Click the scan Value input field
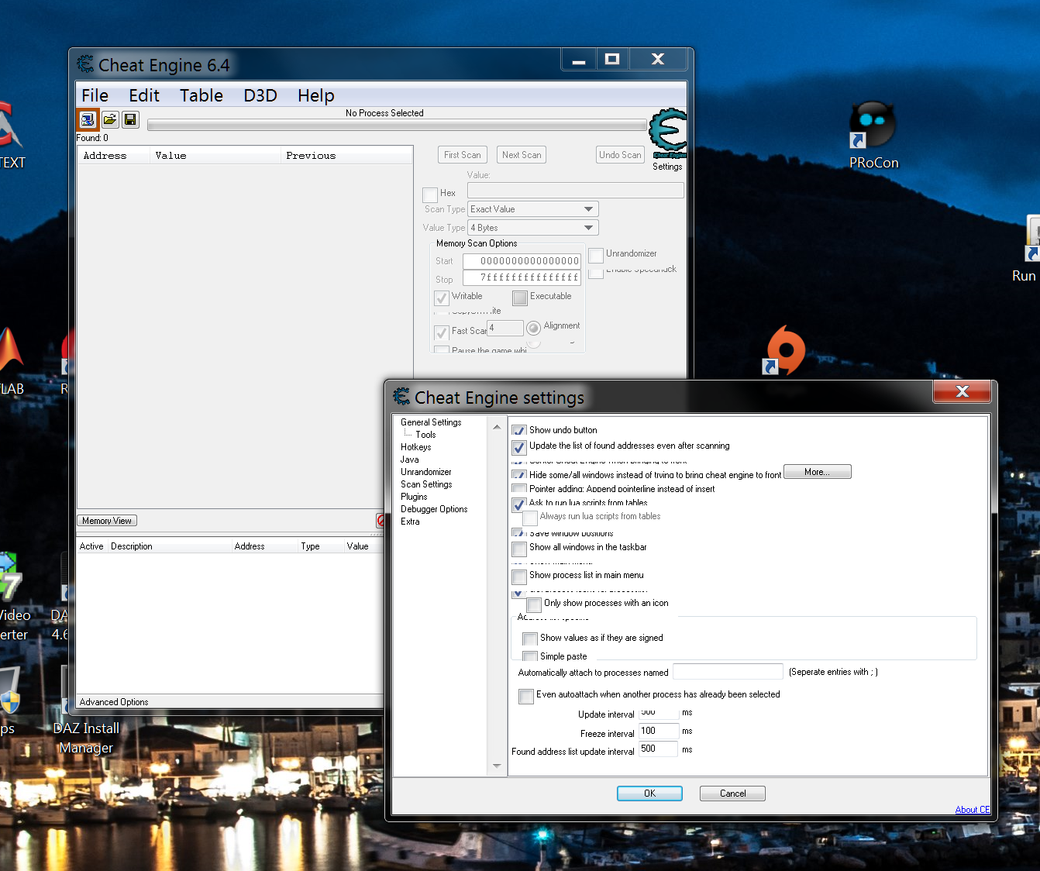The height and width of the screenshot is (871, 1040). (x=576, y=191)
